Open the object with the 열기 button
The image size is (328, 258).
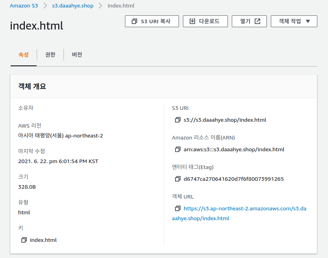pyautogui.click(x=249, y=21)
